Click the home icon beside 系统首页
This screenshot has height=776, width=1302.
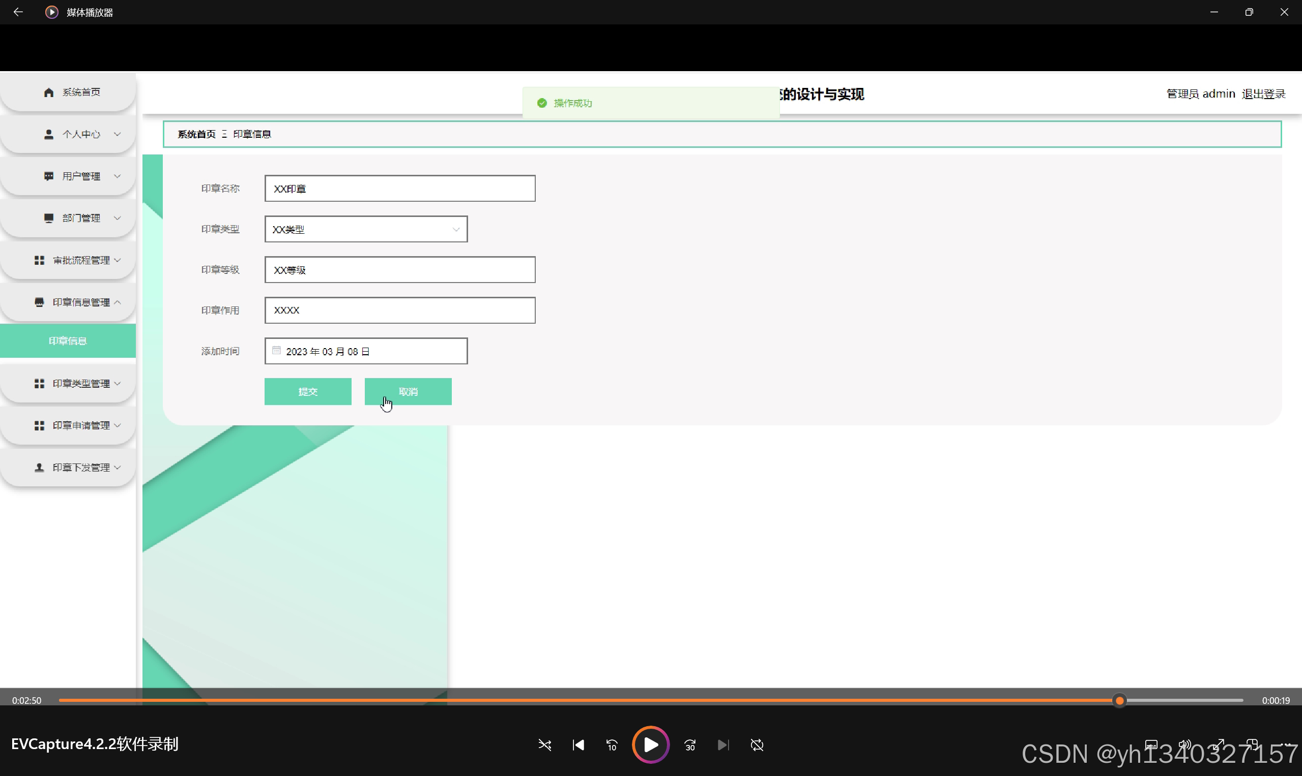tap(49, 92)
